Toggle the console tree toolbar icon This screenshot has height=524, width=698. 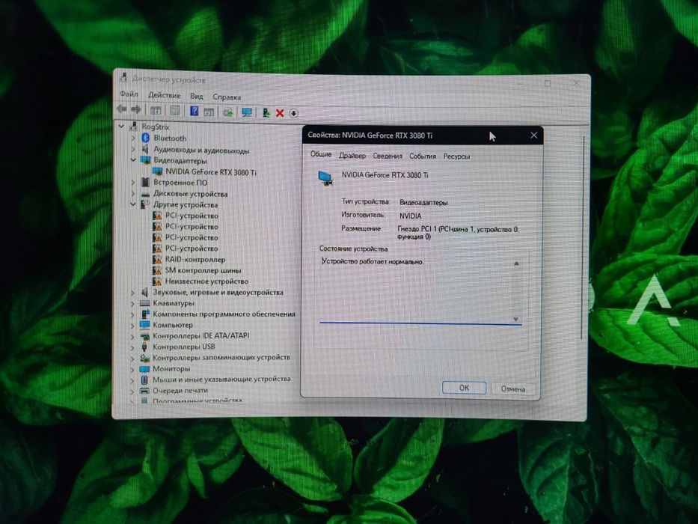[156, 110]
